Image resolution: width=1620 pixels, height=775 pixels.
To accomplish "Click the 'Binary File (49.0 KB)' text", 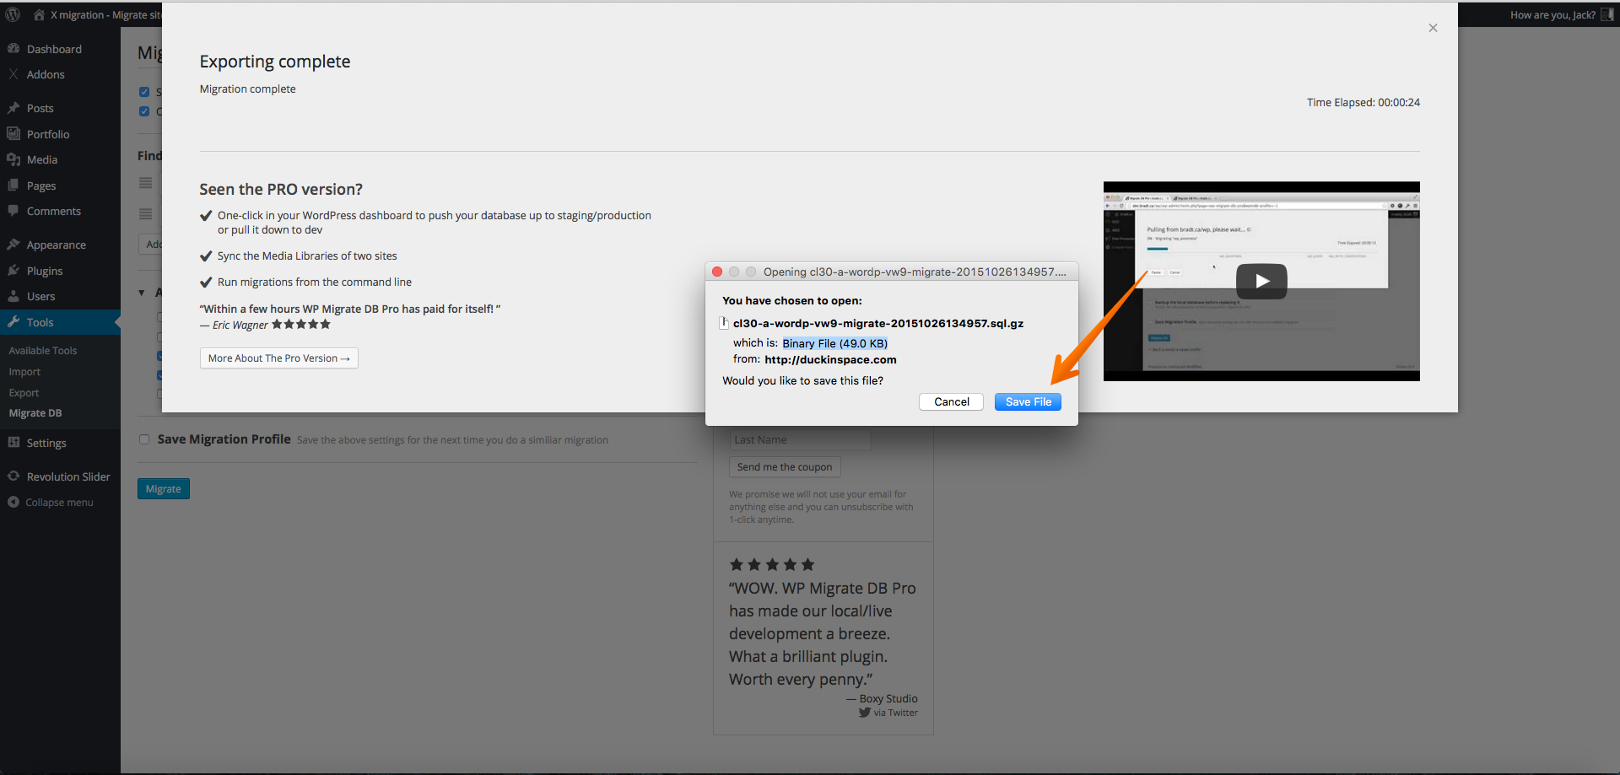I will pos(834,343).
